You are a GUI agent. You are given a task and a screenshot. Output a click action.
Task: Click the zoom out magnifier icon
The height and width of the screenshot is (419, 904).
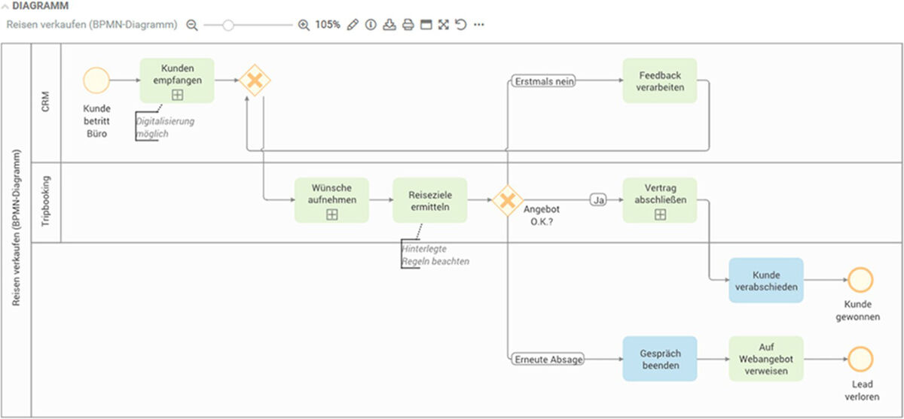point(192,25)
